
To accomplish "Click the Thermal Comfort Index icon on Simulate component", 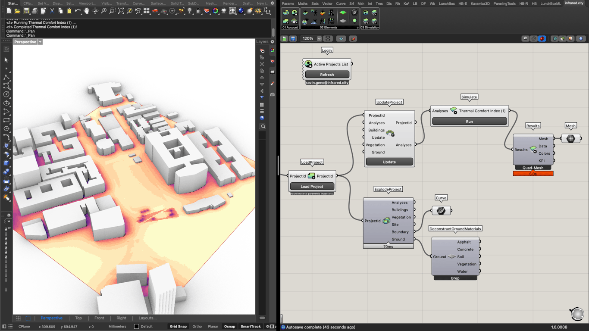I will (453, 110).
